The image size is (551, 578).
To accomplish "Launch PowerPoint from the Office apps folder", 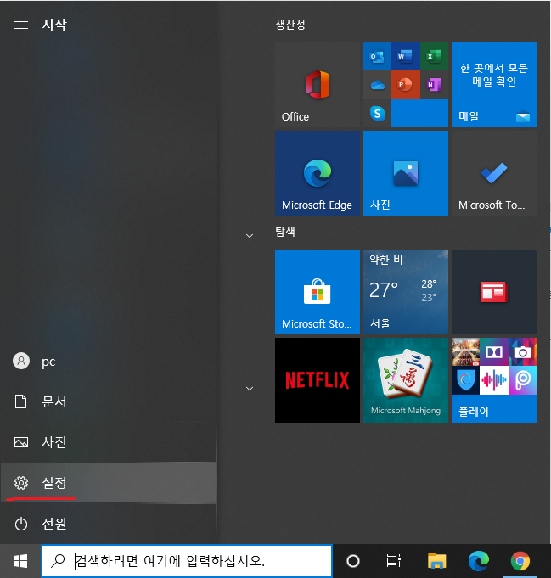I will [405, 85].
